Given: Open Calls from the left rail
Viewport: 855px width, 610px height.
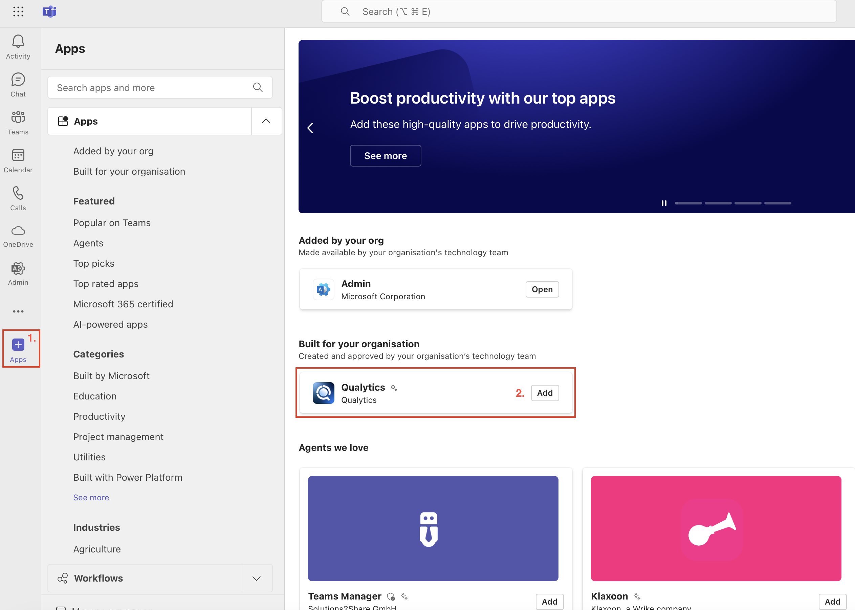Looking at the screenshot, I should 18,199.
